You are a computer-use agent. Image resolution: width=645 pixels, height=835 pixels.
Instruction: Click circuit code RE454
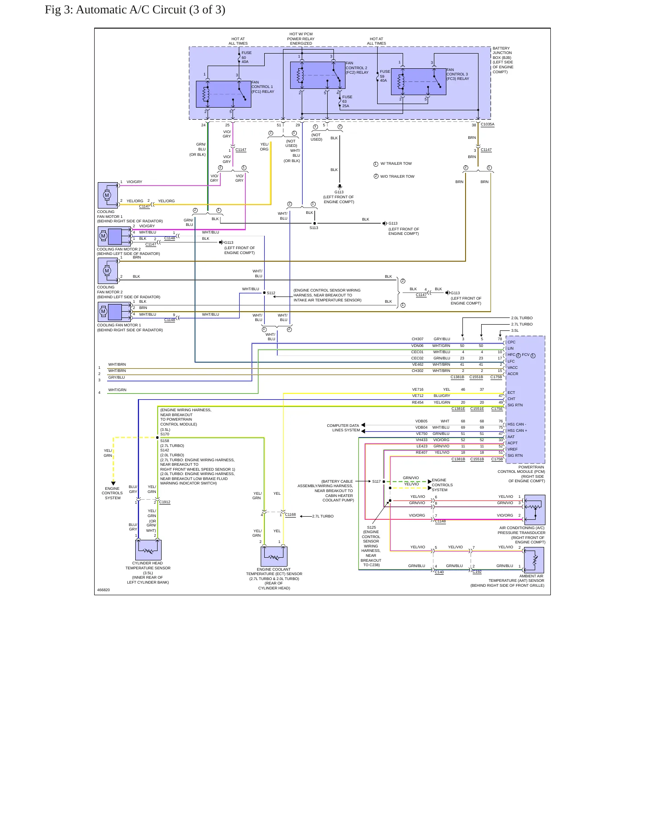point(418,402)
